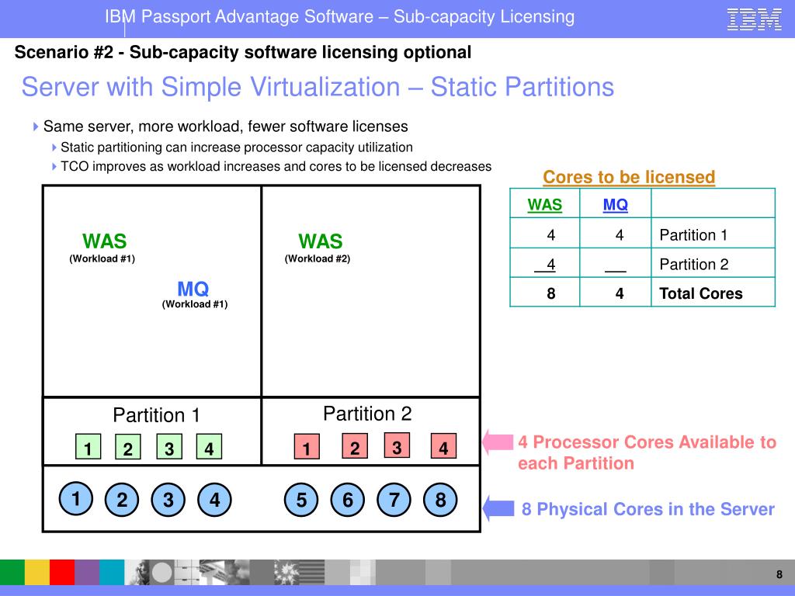Click the bullet before 'Same server, more workload'
The height and width of the screenshot is (596, 795).
tap(36, 126)
